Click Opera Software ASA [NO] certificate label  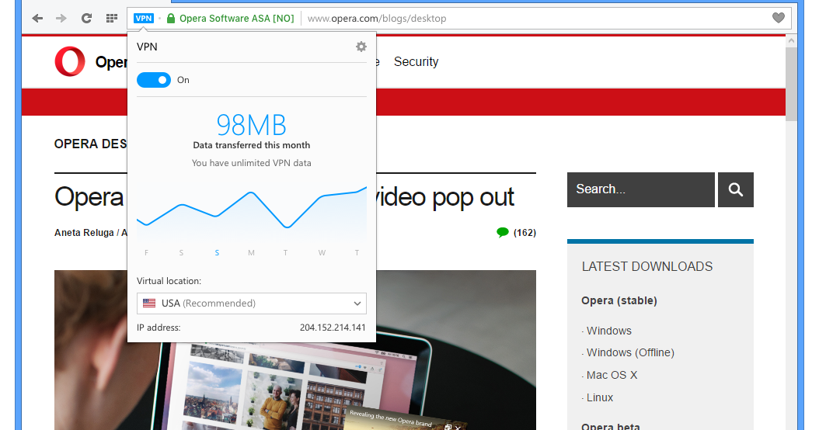click(237, 19)
